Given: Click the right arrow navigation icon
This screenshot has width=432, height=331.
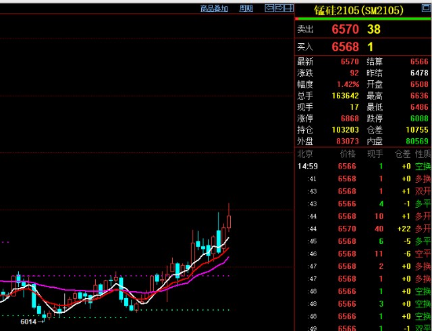Looking at the screenshot, I should [x=279, y=9].
